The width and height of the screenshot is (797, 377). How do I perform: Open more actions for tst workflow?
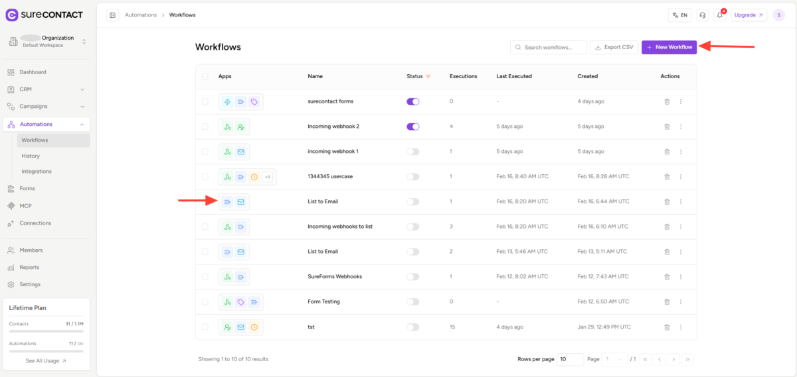click(x=681, y=327)
